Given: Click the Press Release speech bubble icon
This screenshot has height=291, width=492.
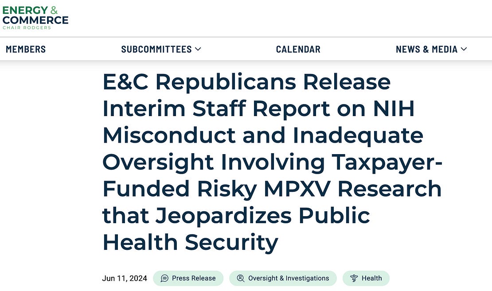Looking at the screenshot, I should pyautogui.click(x=164, y=278).
